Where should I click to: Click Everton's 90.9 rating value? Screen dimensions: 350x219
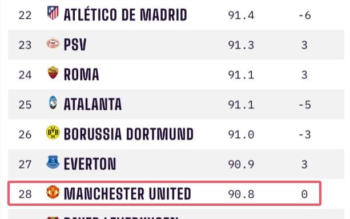pyautogui.click(x=241, y=165)
